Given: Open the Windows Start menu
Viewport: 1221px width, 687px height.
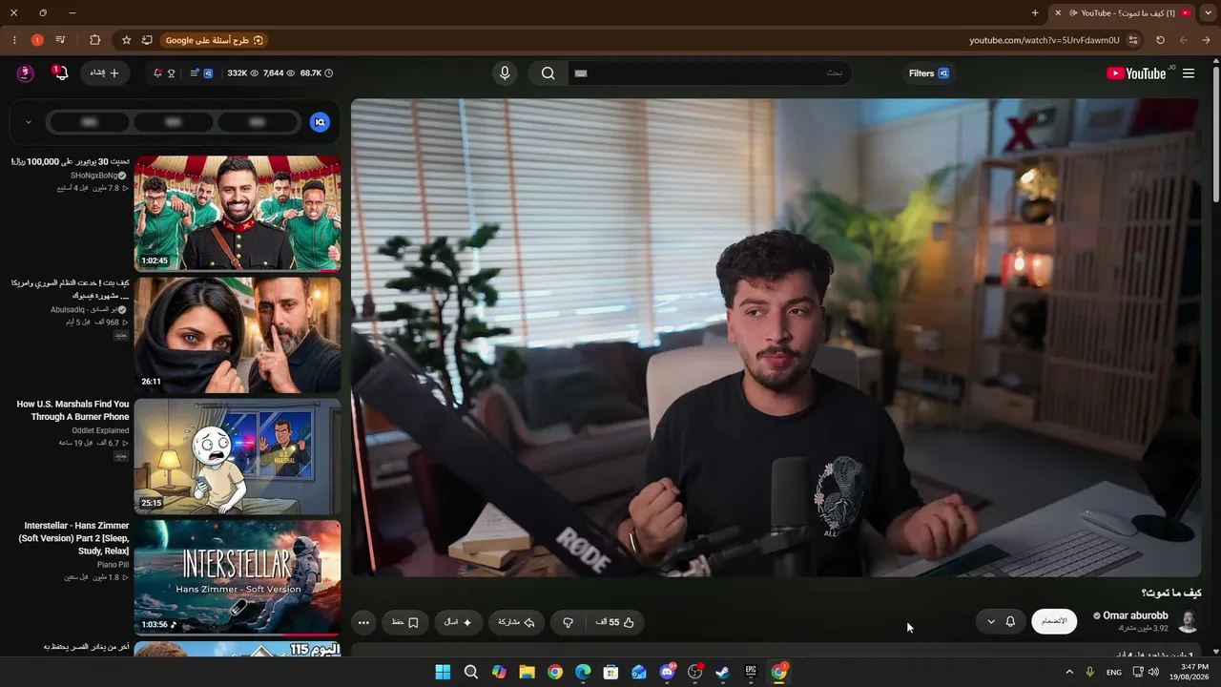Looking at the screenshot, I should click(443, 672).
